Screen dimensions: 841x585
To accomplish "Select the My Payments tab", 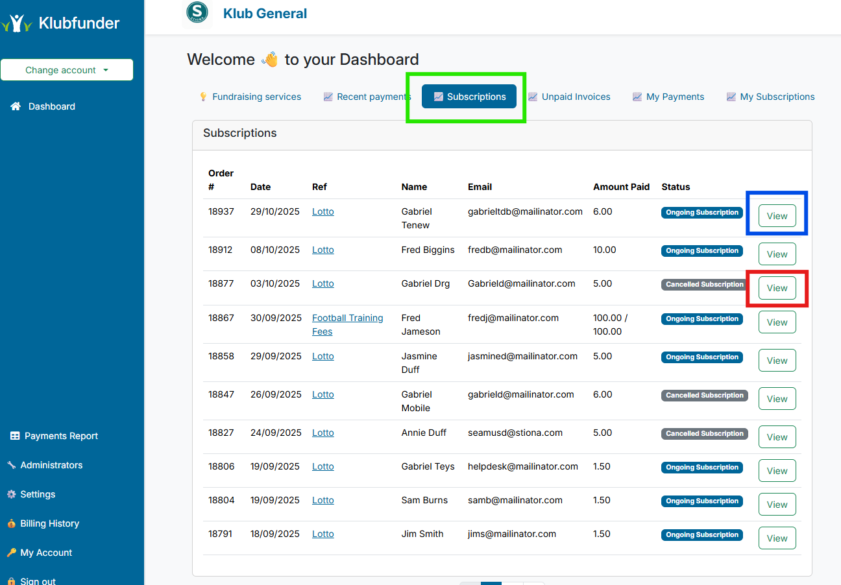I will 675,96.
